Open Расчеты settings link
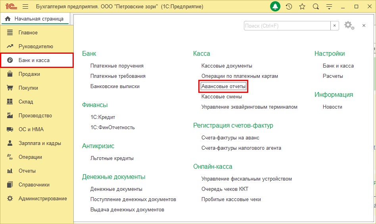The image size is (376, 224). [x=333, y=76]
